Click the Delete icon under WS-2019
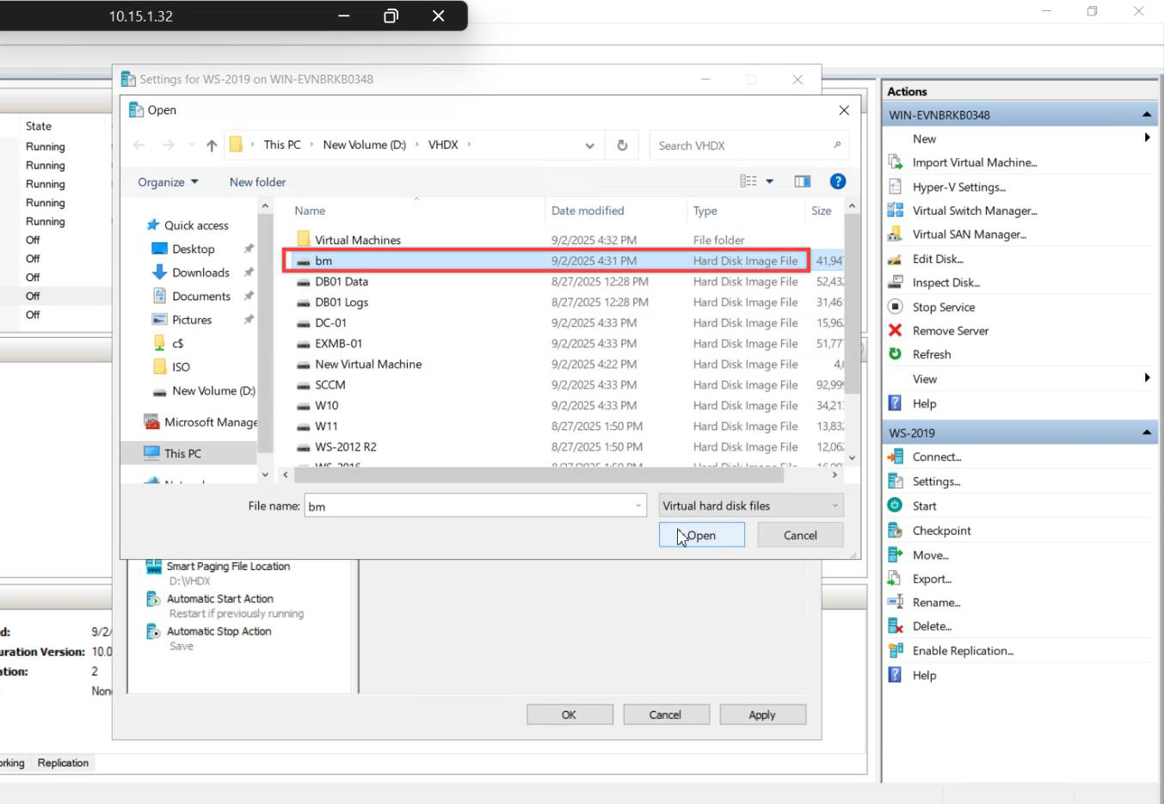This screenshot has height=804, width=1164. pyautogui.click(x=895, y=626)
